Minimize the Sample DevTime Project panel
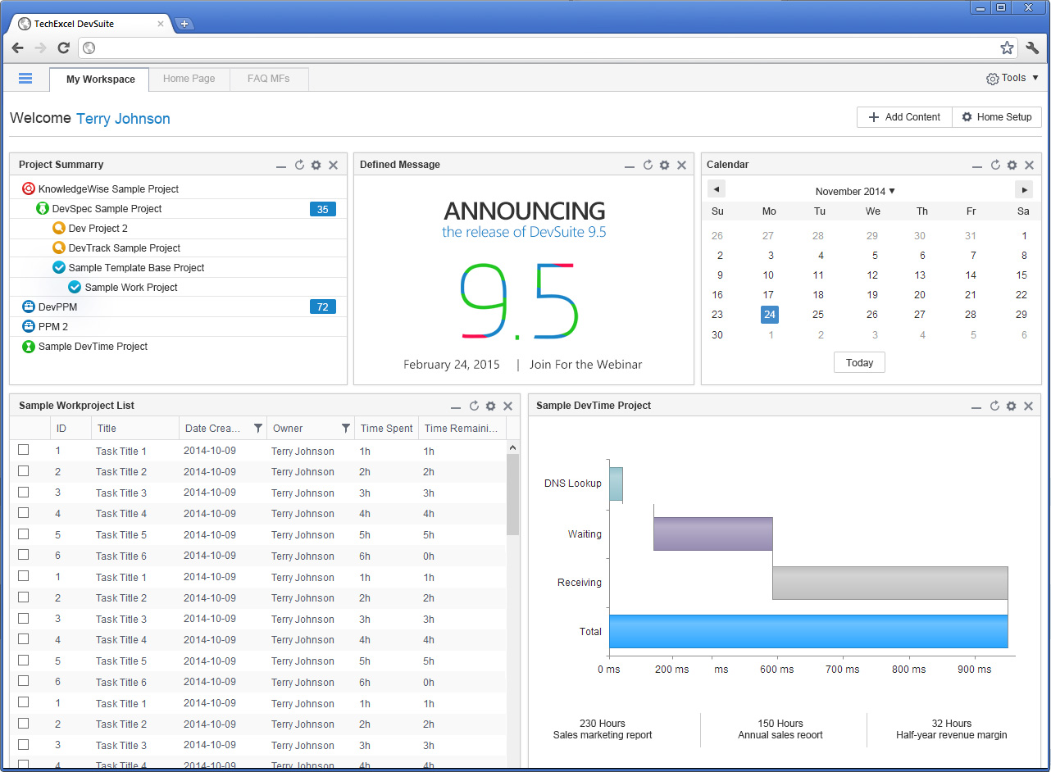This screenshot has width=1051, height=772. coord(976,407)
